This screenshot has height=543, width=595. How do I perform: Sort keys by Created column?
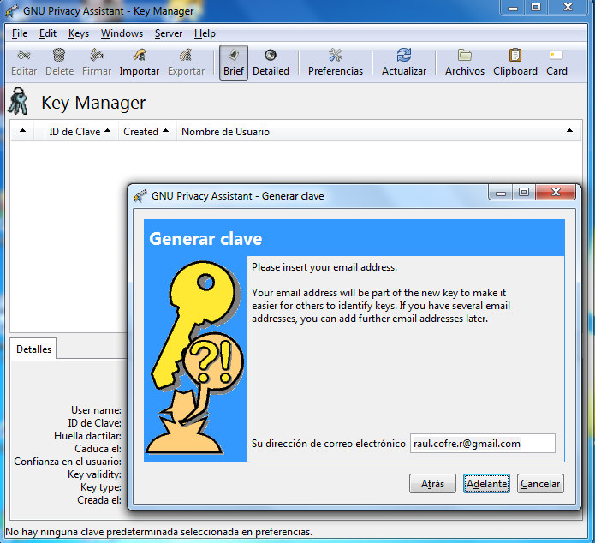(146, 131)
